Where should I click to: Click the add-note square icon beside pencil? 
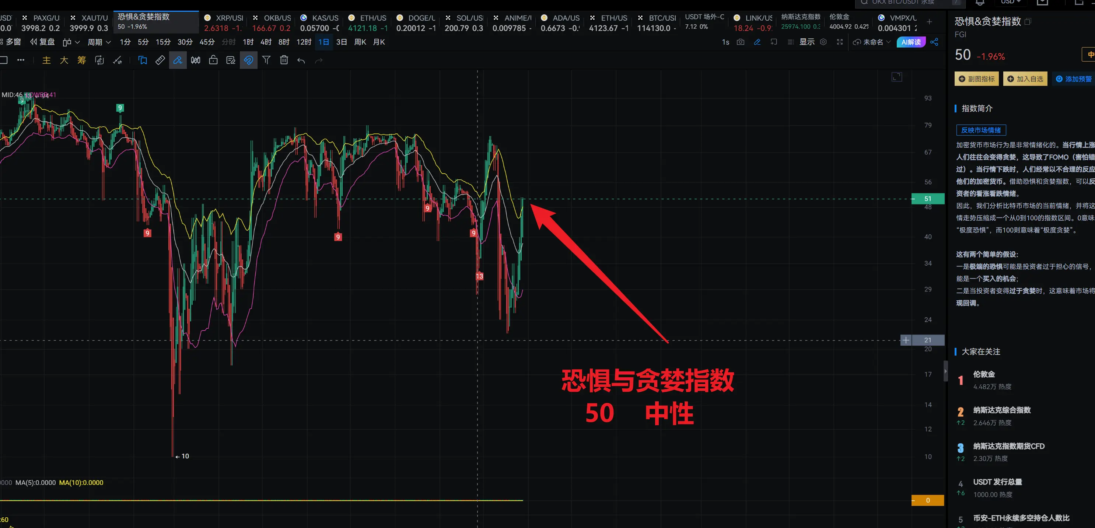tap(774, 42)
